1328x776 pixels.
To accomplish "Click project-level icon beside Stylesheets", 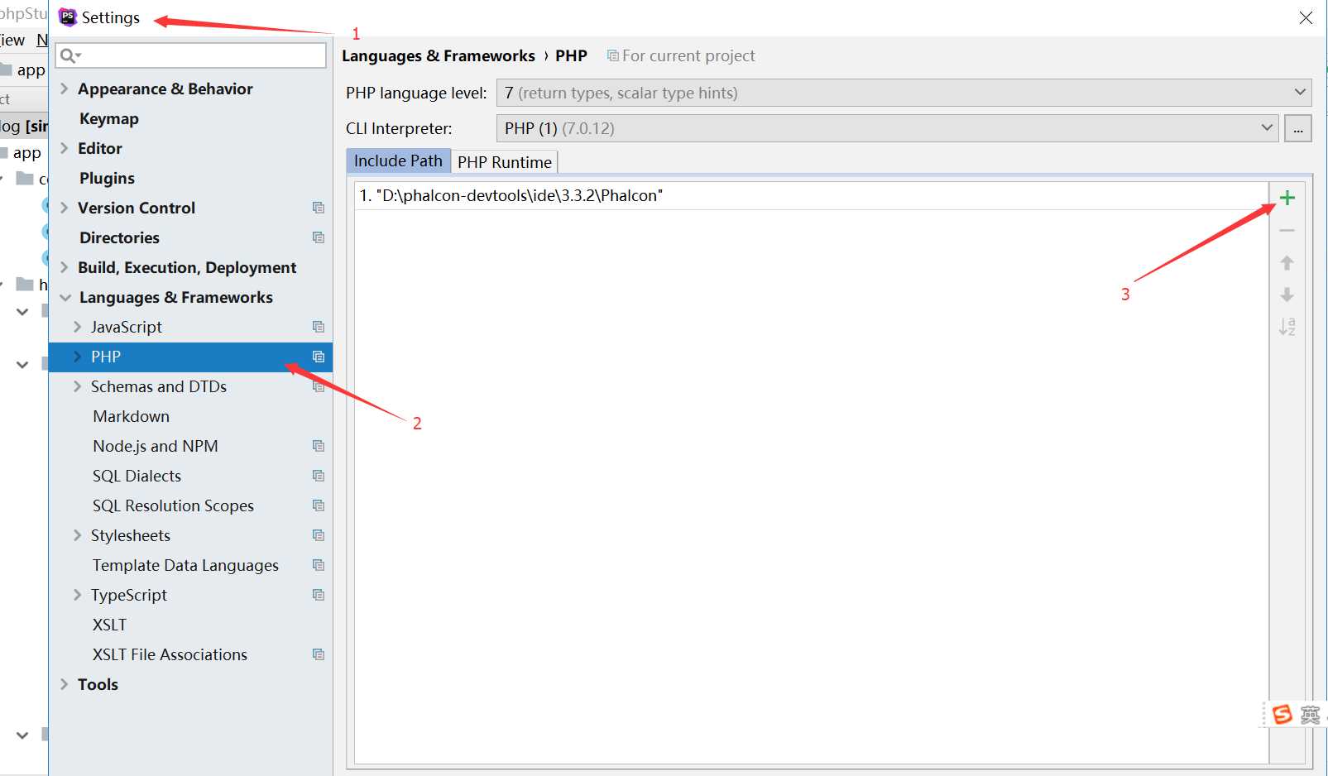I will click(x=319, y=535).
